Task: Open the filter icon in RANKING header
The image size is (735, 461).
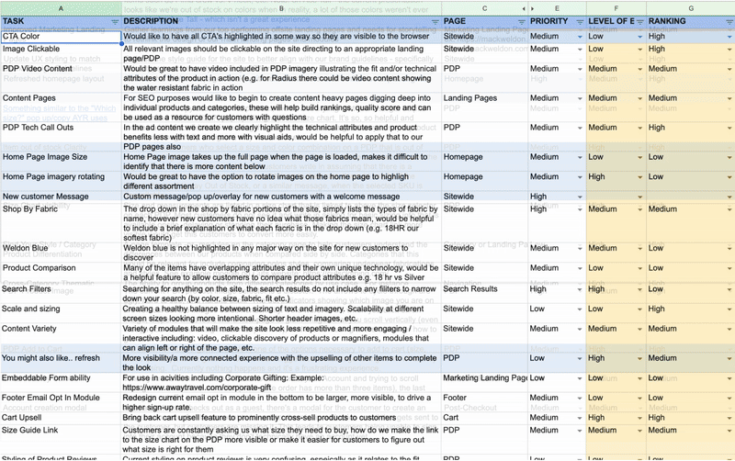Action: coord(729,22)
